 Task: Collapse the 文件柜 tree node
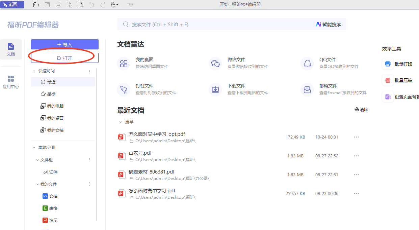(x=38, y=160)
